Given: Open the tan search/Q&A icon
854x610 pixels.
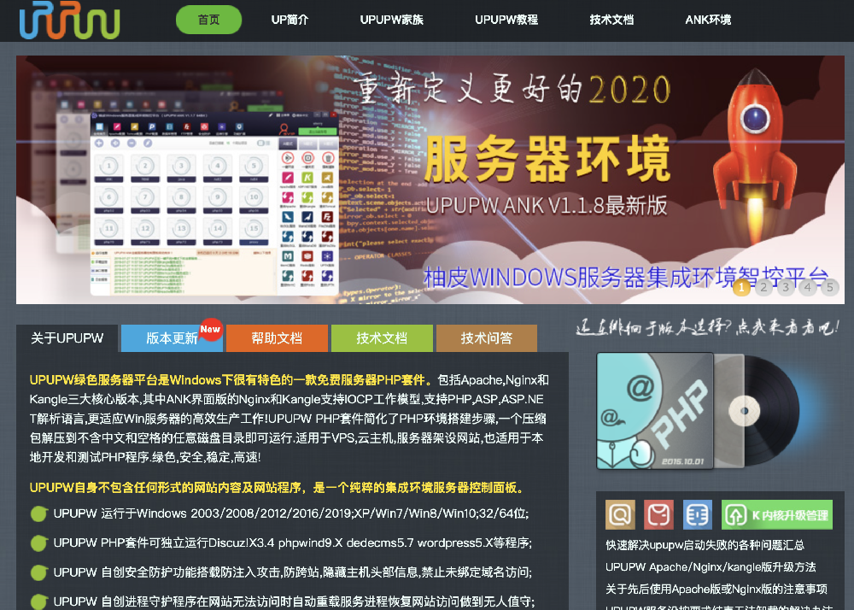Looking at the screenshot, I should (x=620, y=514).
